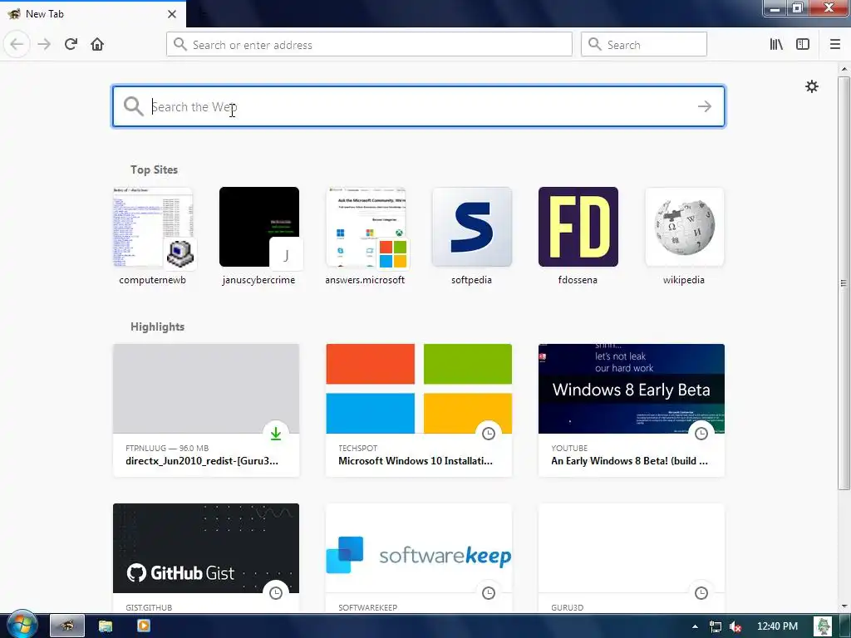Open the answers.microsoft top site
This screenshot has height=638, width=851.
(366, 235)
